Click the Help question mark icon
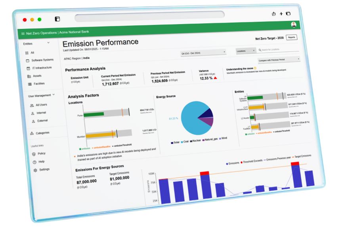344x227 pixels. coord(34,162)
